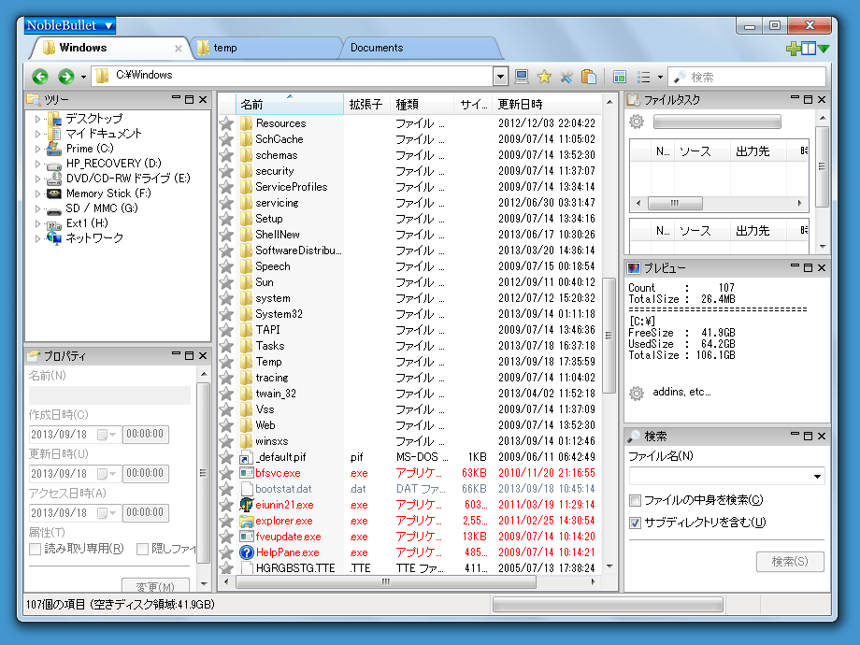Expand SD / MMC (G:) tree node

37,208
